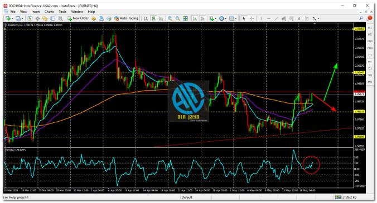
Task: Click the search magnifier icon
Action: point(361,18)
